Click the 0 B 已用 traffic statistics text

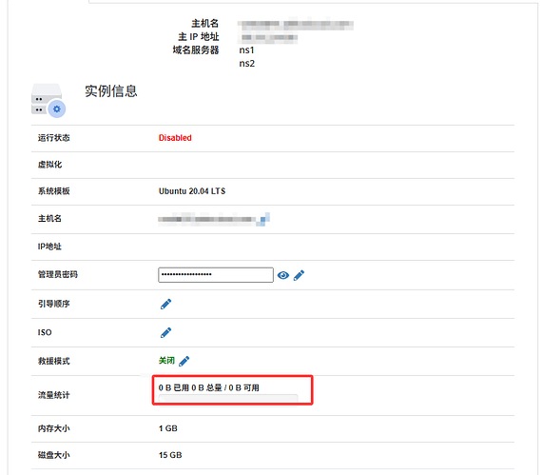tap(209, 387)
